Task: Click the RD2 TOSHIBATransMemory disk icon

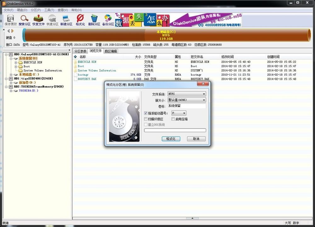Action: [x=11, y=86]
